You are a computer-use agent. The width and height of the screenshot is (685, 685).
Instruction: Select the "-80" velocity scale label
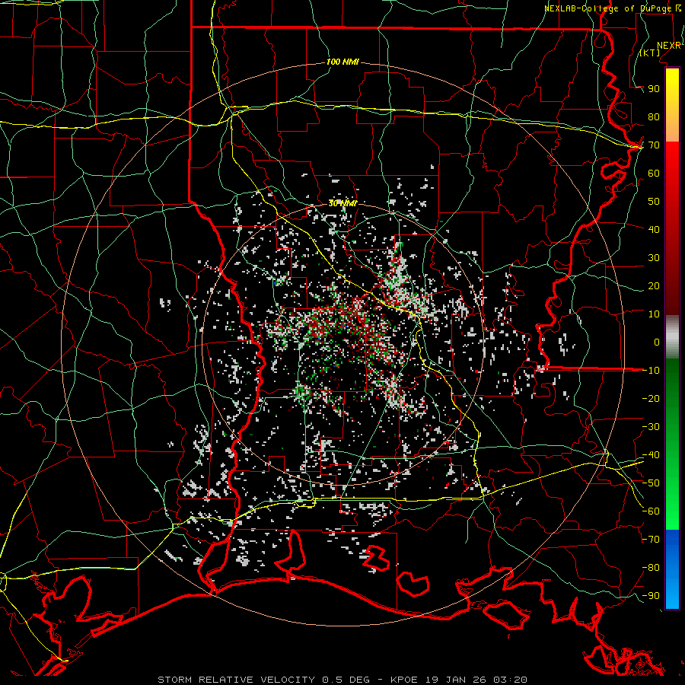tap(651, 568)
